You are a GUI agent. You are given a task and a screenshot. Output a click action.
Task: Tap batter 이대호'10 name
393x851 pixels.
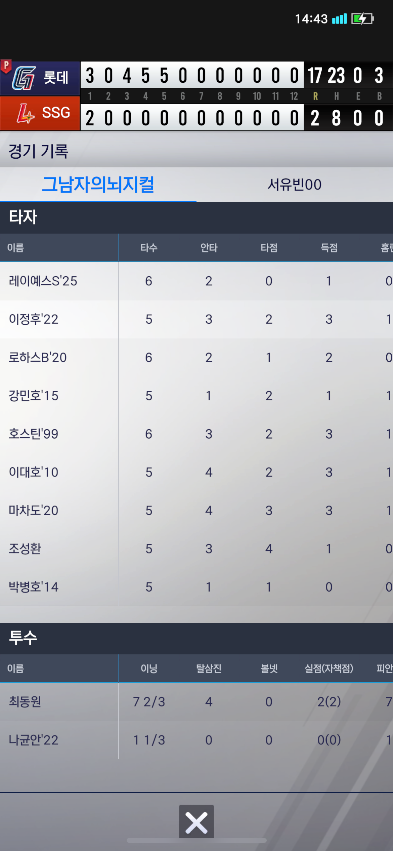point(34,473)
